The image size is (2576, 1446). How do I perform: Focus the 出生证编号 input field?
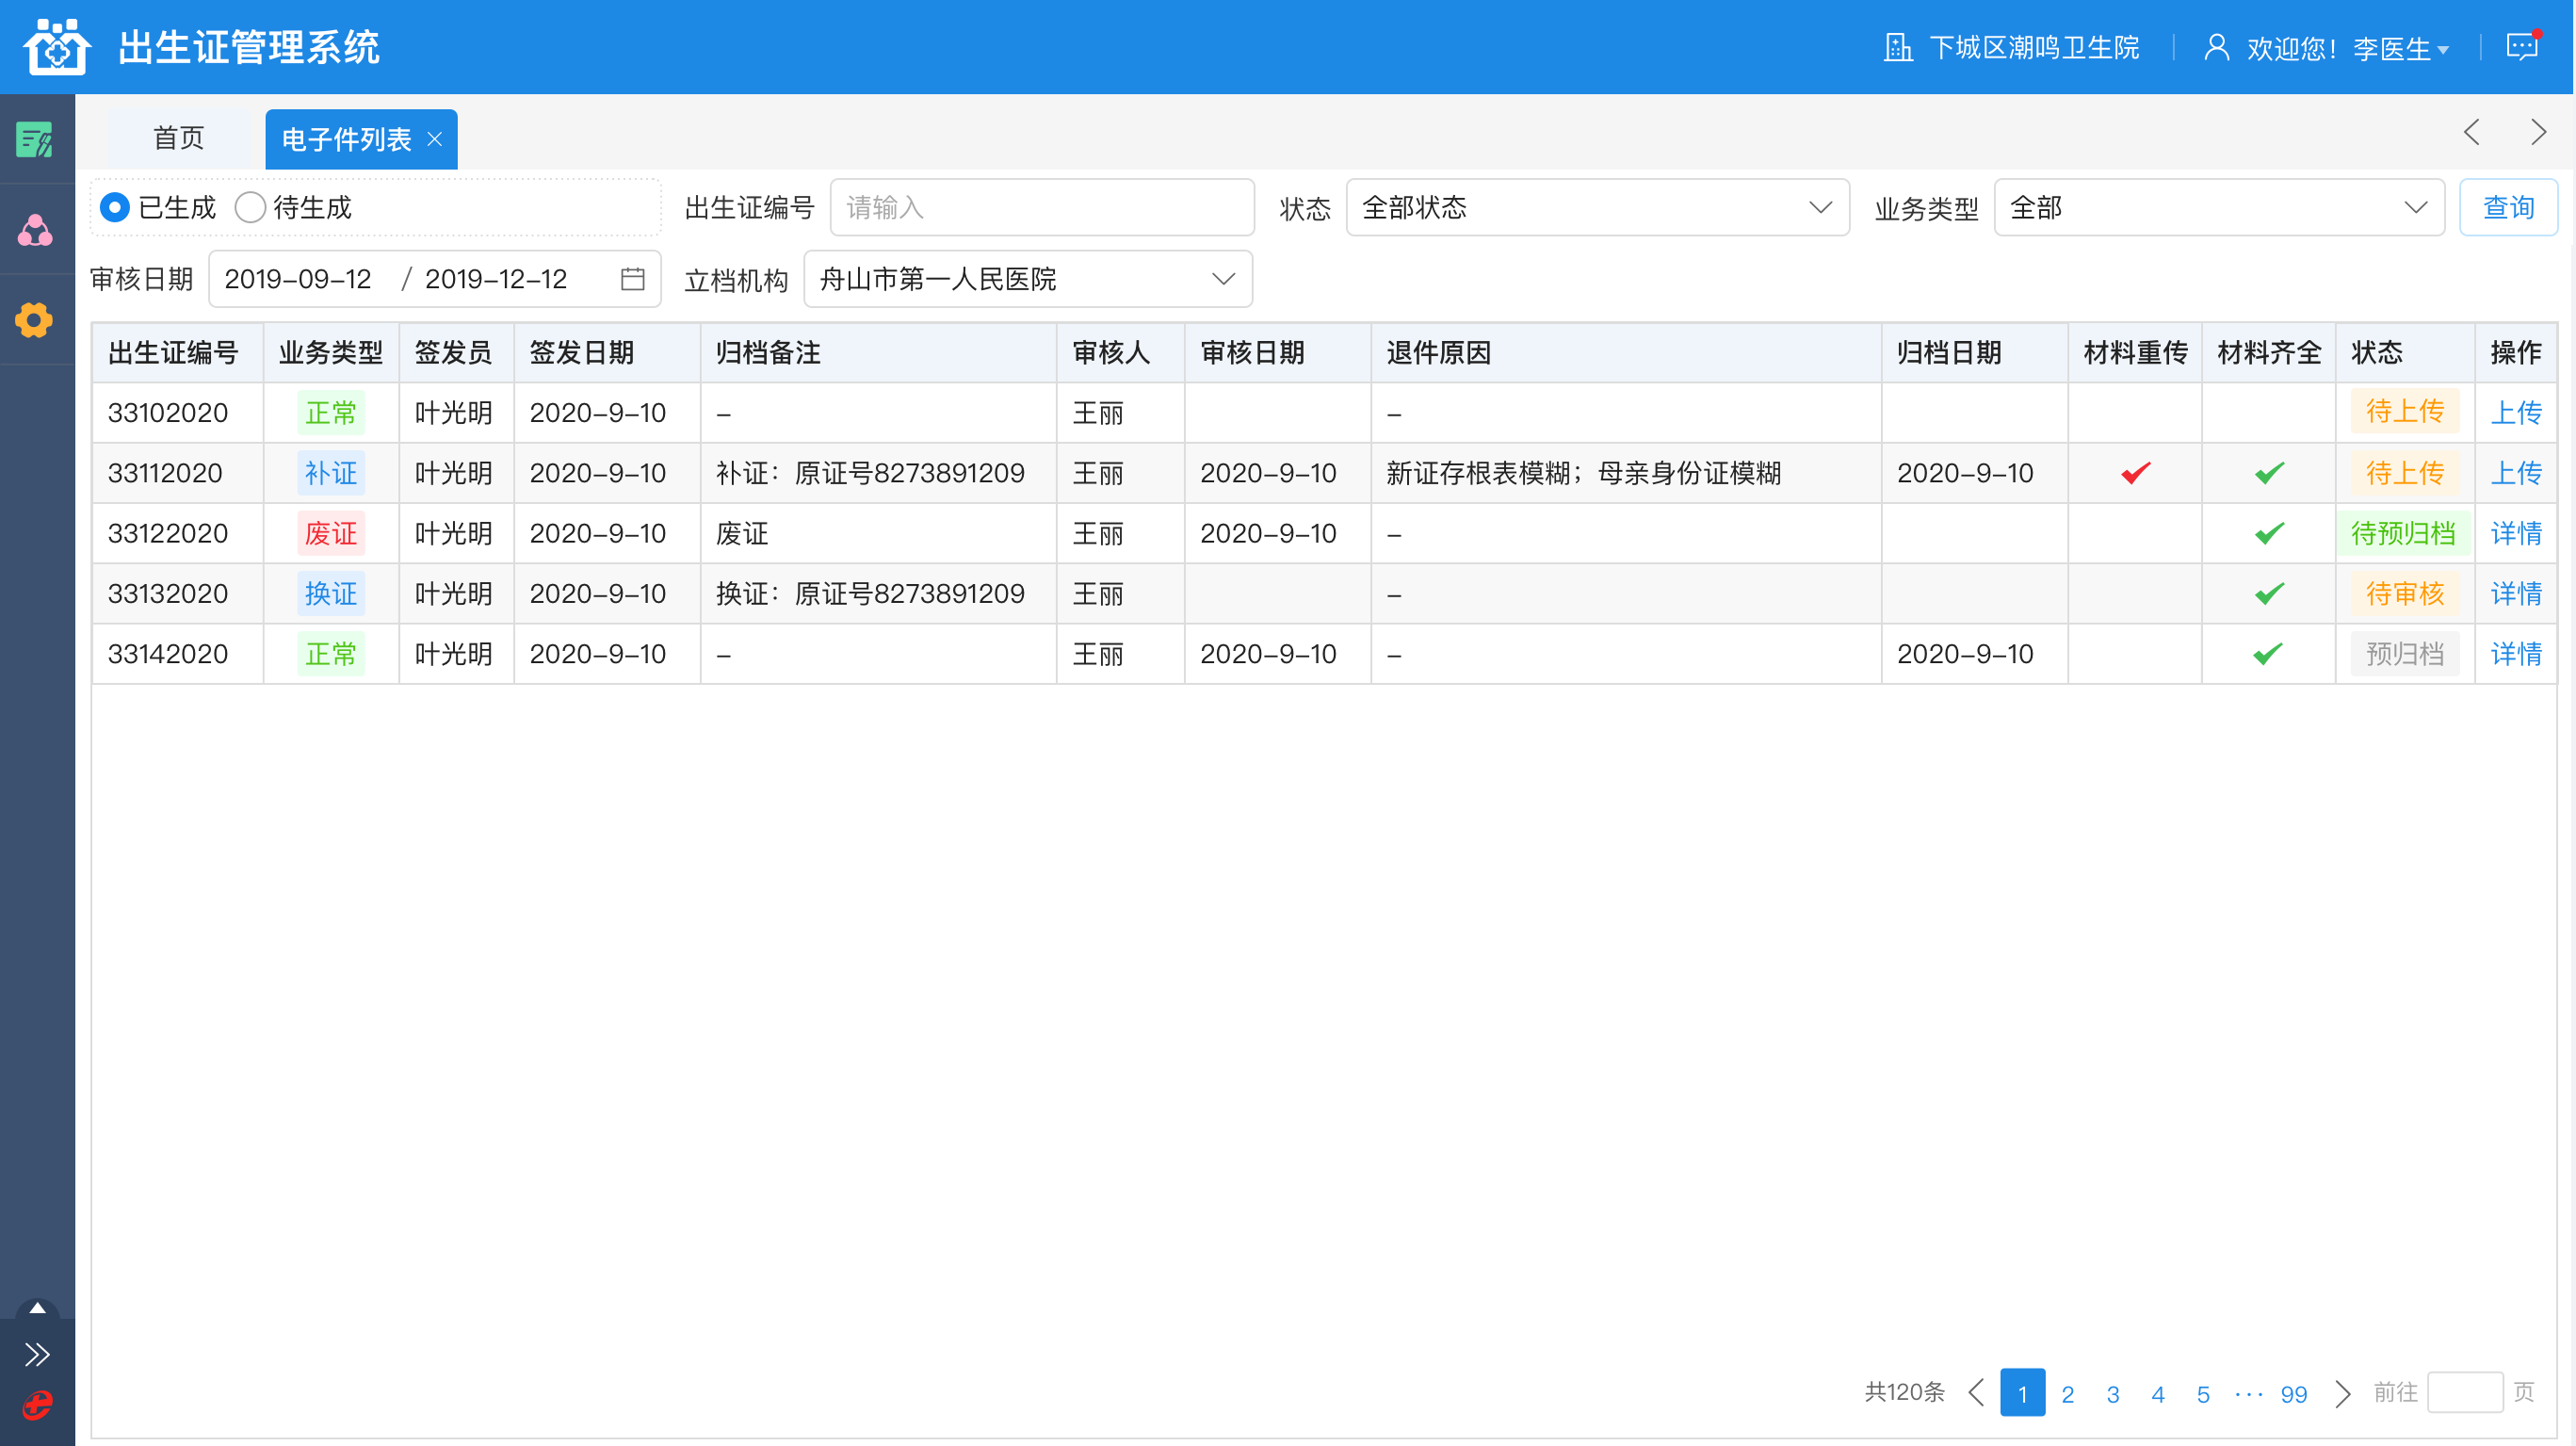(1042, 207)
